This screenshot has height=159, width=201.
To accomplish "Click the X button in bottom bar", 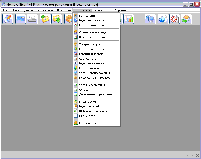I will [197, 155].
